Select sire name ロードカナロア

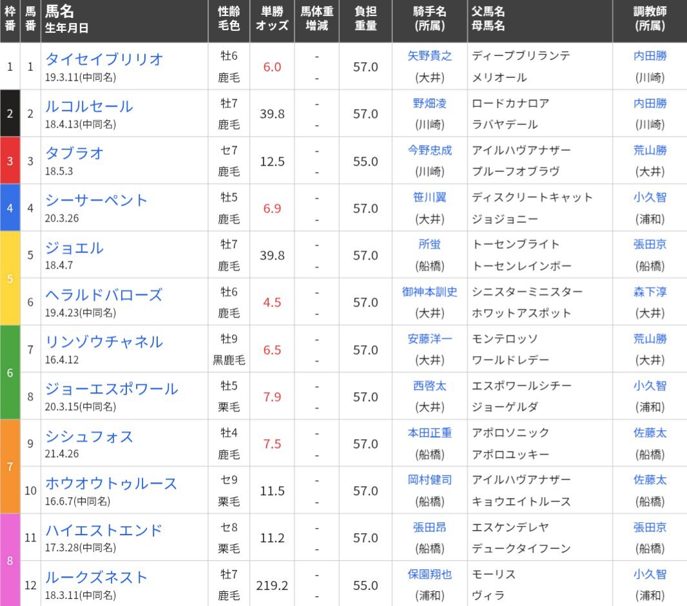click(x=510, y=103)
